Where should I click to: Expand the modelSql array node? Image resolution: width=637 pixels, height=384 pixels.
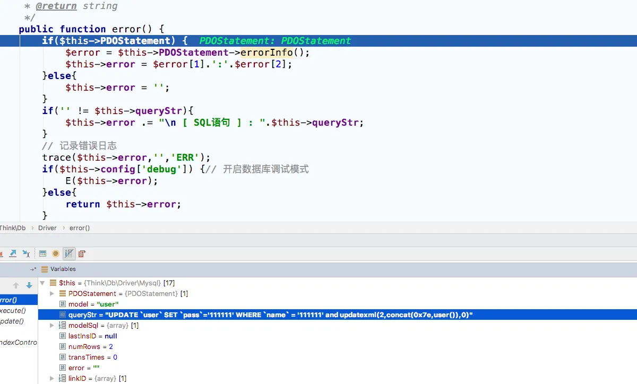[52, 326]
